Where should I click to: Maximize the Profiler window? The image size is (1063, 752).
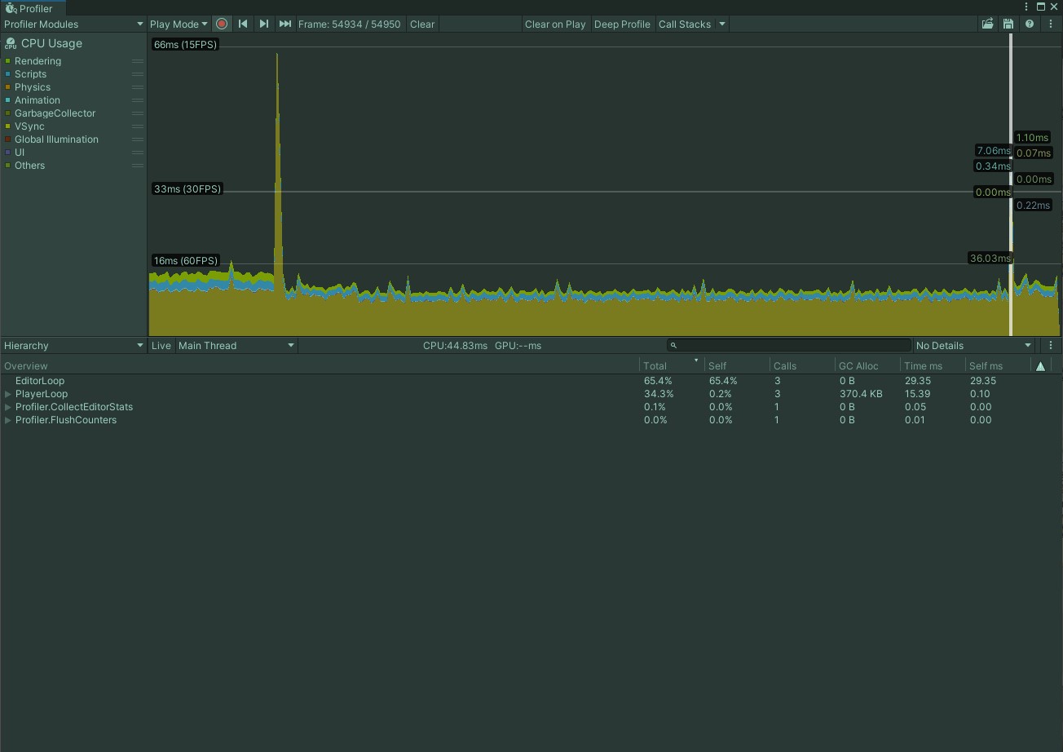click(x=1040, y=7)
